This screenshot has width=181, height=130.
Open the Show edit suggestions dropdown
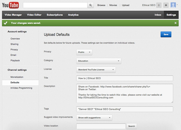click(94, 118)
